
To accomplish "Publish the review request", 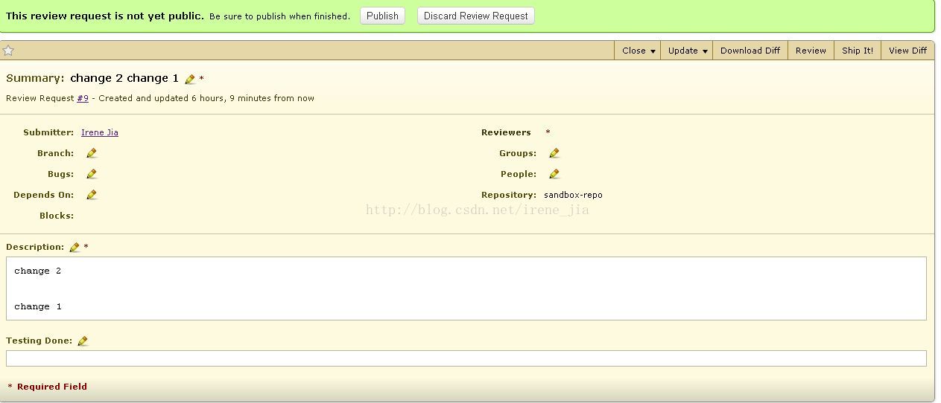I will point(382,16).
